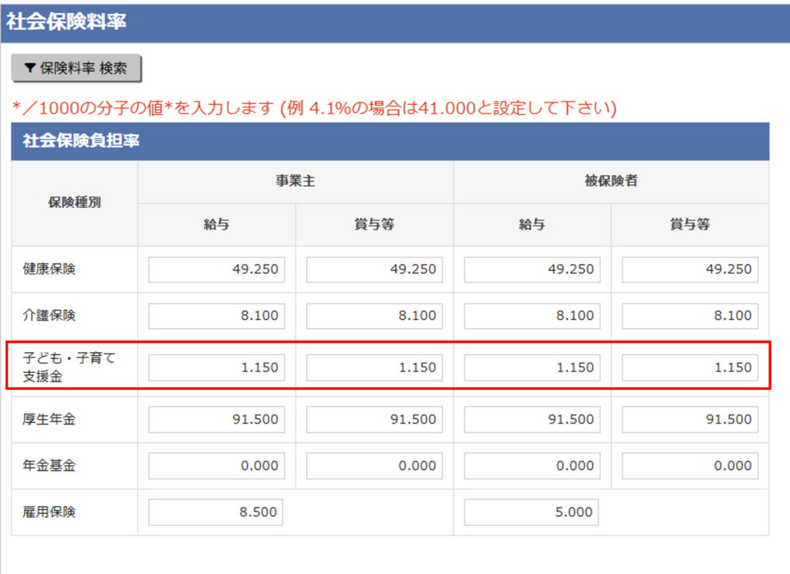The width and height of the screenshot is (790, 574).
Task: Select employer bonus field for 子ども・子育て支援金
Action: [x=374, y=368]
